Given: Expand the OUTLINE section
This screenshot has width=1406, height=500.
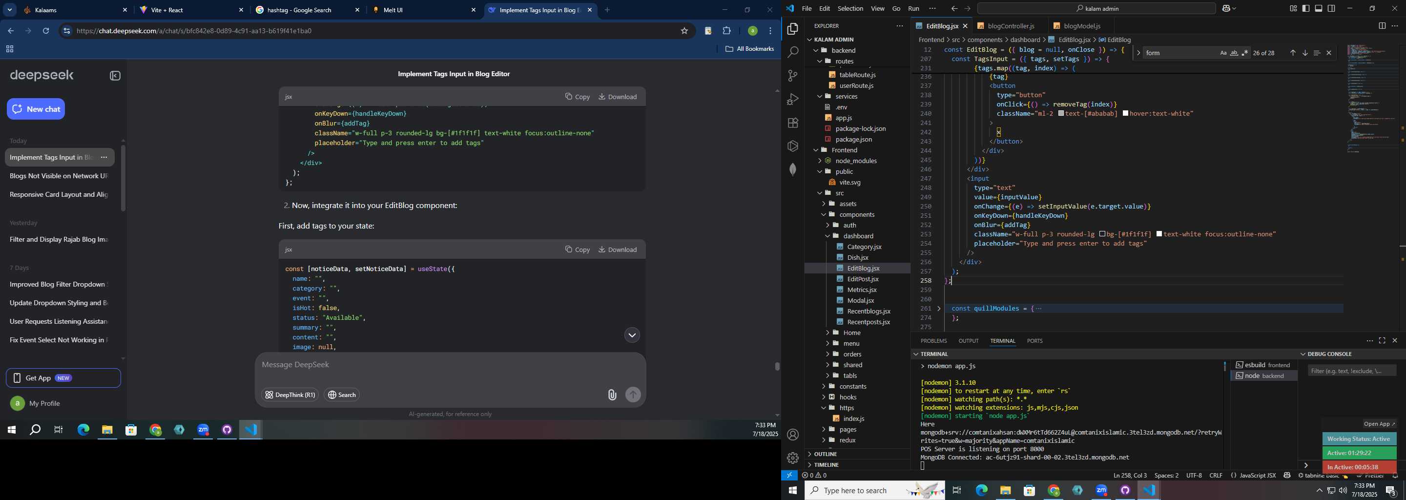Looking at the screenshot, I should 826,454.
